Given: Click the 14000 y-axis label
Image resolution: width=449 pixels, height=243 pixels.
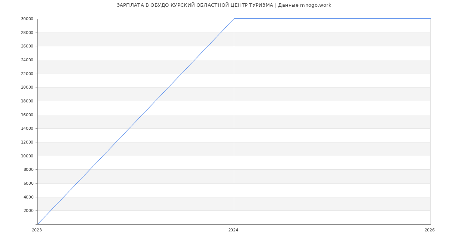Looking at the screenshot, I should coord(27,129).
